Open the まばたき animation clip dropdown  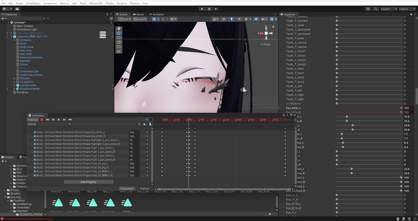coord(49,124)
